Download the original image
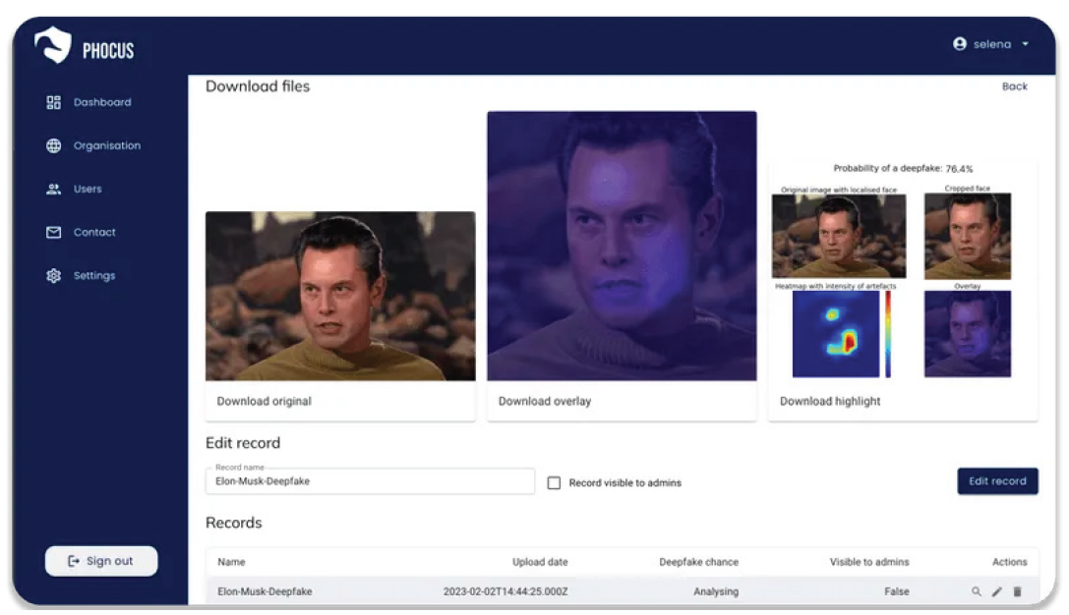Screen dimensions: 1069x615 [x=264, y=401]
